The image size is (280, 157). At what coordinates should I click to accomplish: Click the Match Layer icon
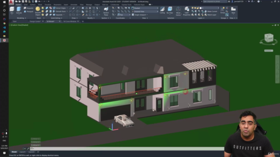click(x=210, y=15)
